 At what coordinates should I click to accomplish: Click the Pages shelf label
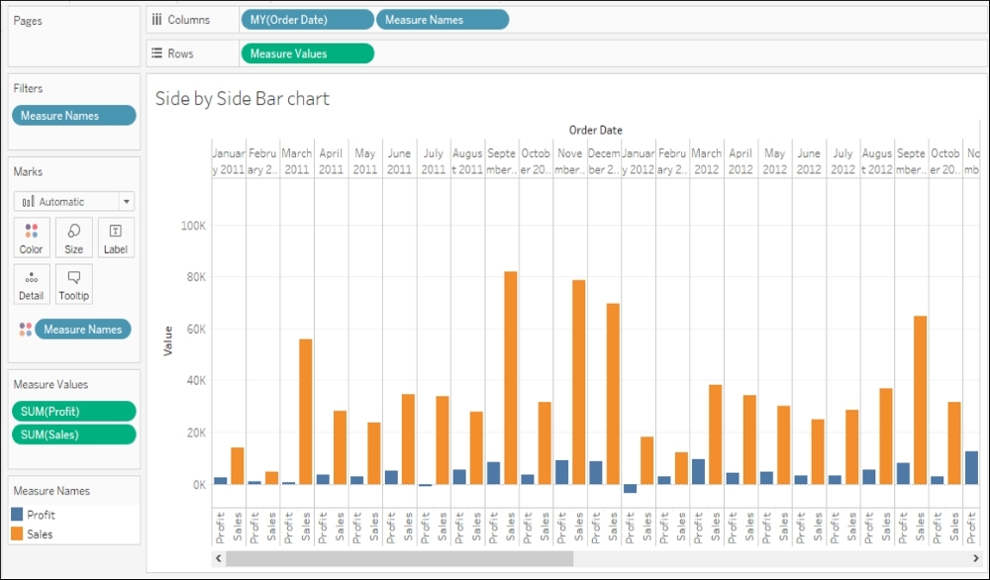[28, 21]
